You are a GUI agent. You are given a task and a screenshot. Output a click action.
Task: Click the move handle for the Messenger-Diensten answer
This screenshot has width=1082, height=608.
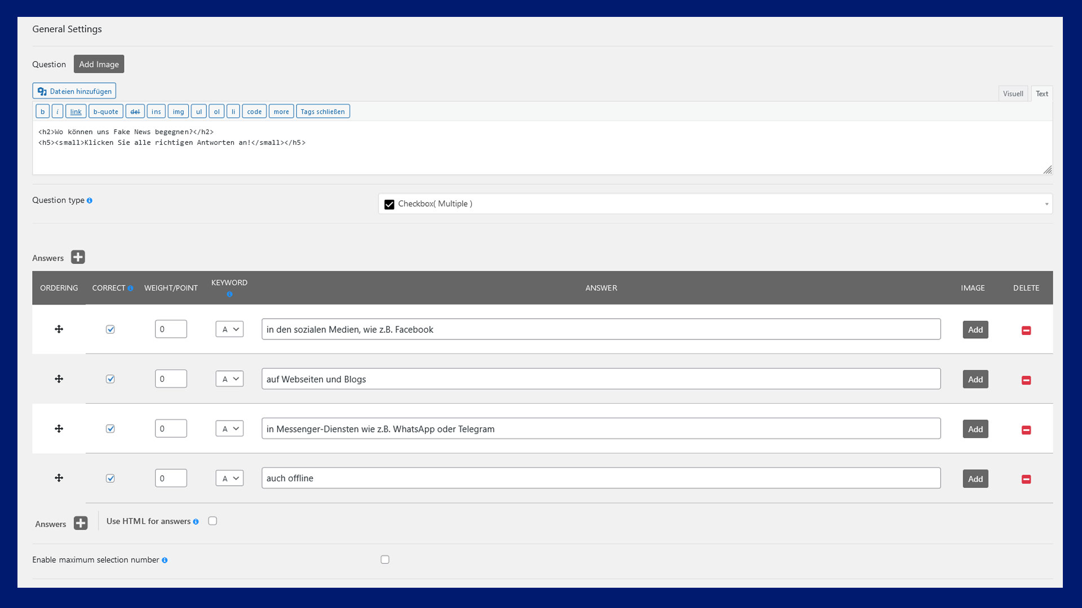point(59,428)
